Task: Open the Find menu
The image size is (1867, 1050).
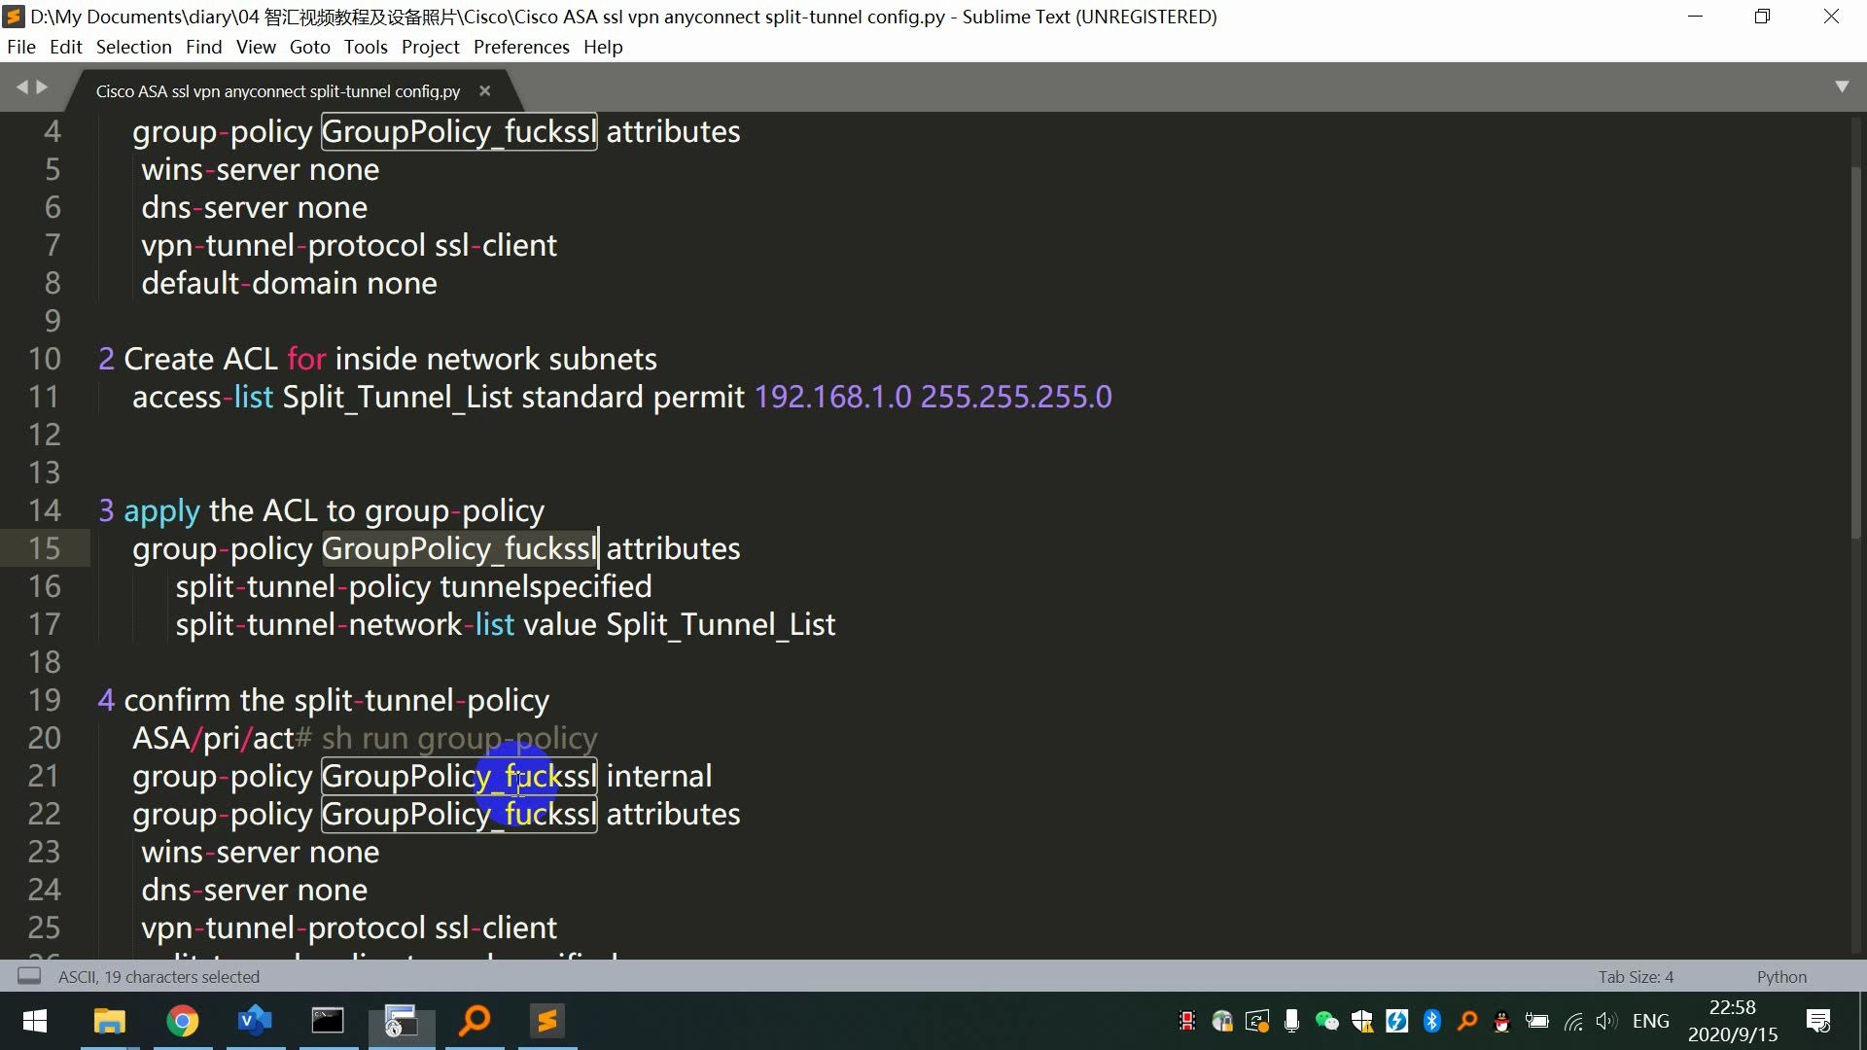Action: pyautogui.click(x=203, y=47)
